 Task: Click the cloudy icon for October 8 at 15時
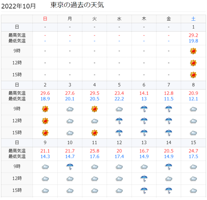193,133
